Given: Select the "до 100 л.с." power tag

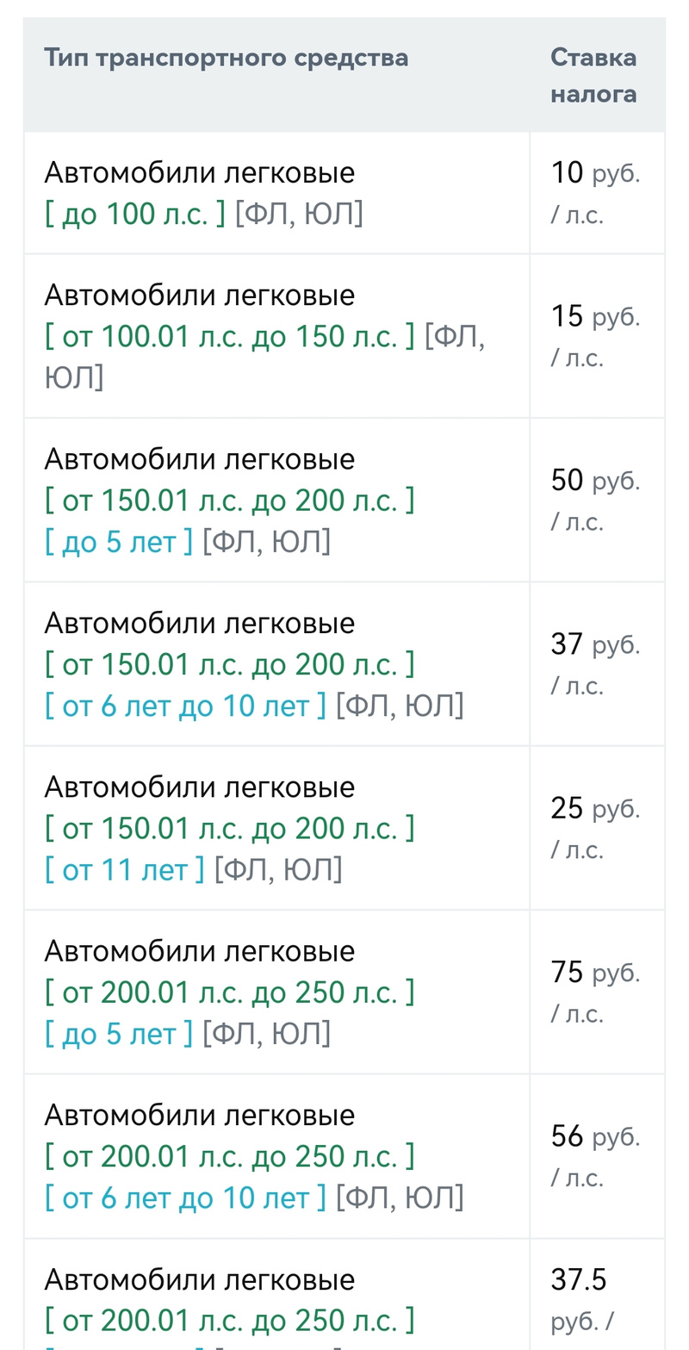Looking at the screenshot, I should pyautogui.click(x=135, y=214).
